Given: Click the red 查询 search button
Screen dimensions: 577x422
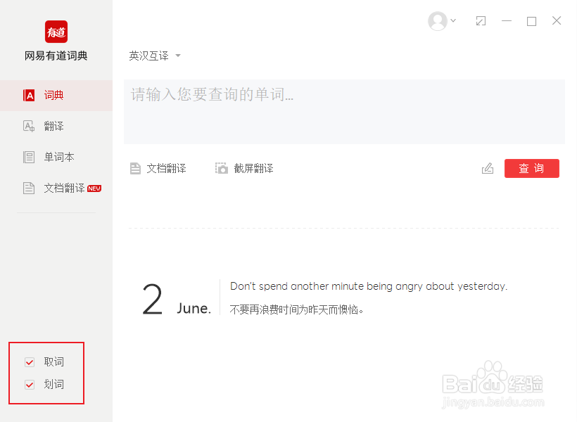Looking at the screenshot, I should (532, 168).
